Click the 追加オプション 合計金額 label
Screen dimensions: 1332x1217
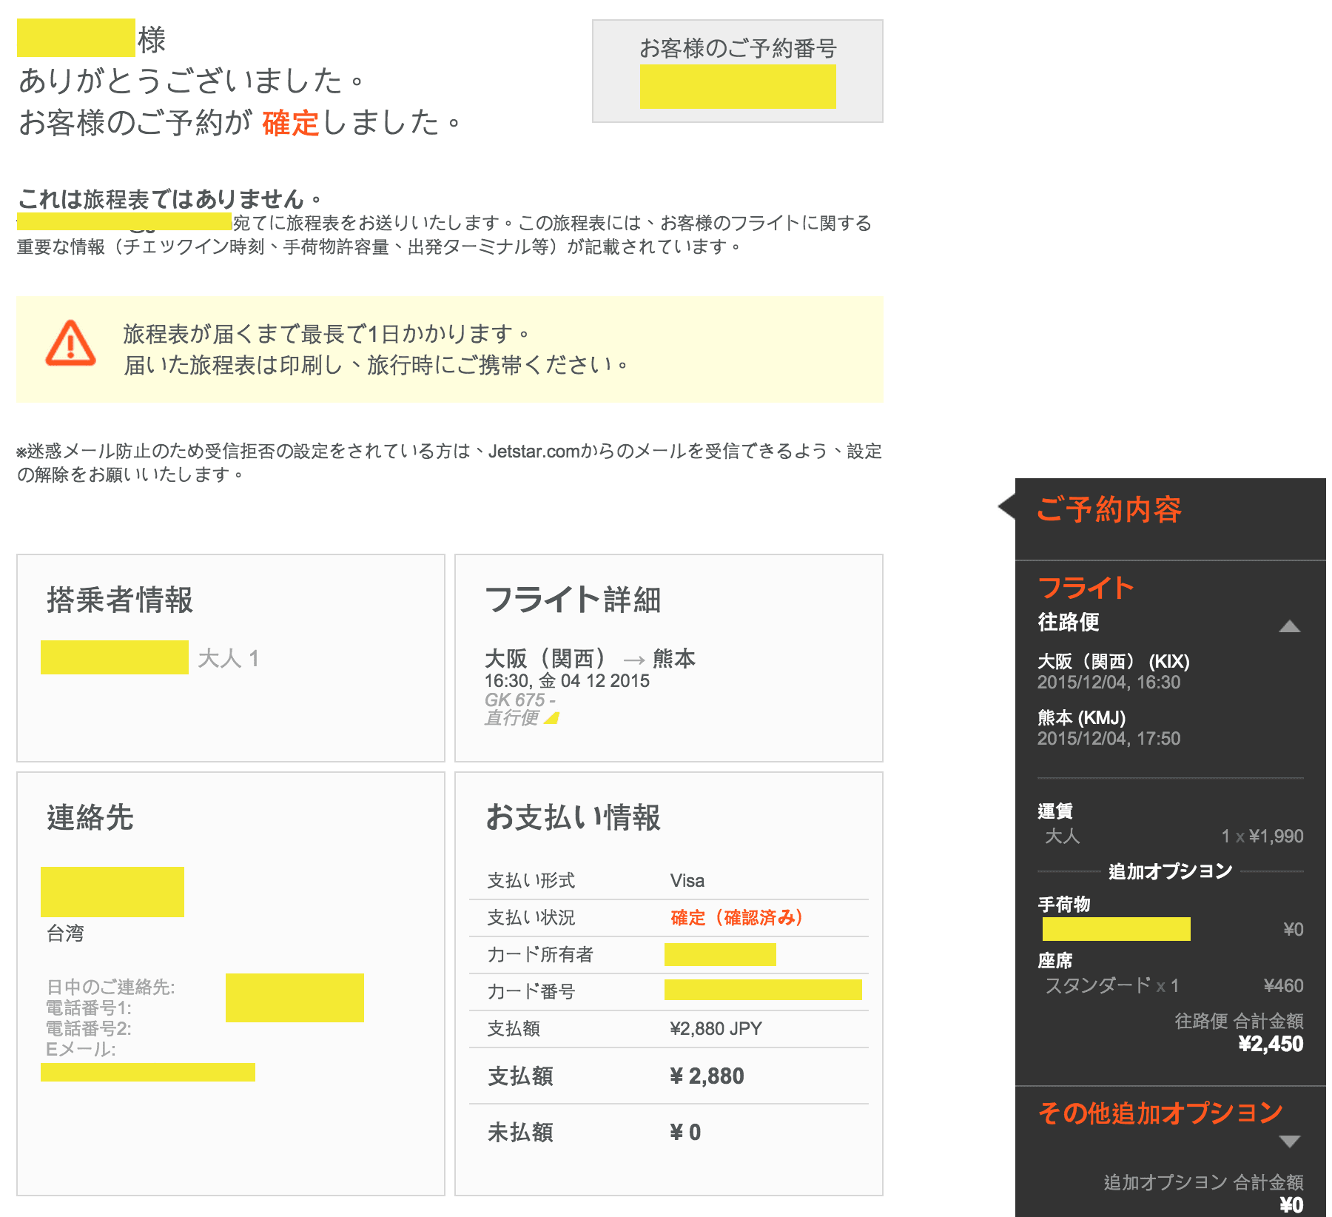tap(1203, 1182)
